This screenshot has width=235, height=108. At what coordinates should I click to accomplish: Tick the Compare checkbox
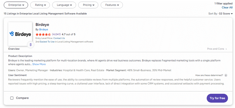point(12,98)
